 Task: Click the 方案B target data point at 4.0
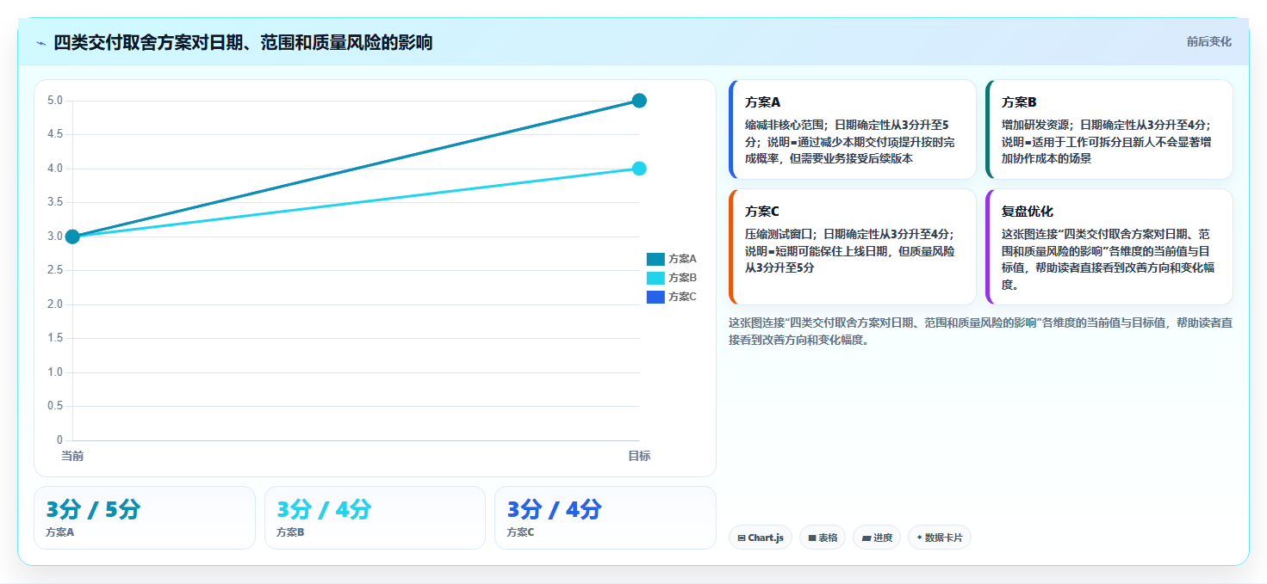click(639, 169)
